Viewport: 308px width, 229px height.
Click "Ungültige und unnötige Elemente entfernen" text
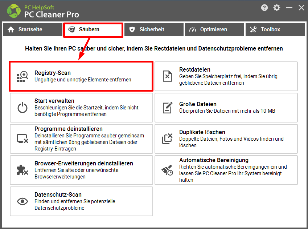[x=83, y=80]
